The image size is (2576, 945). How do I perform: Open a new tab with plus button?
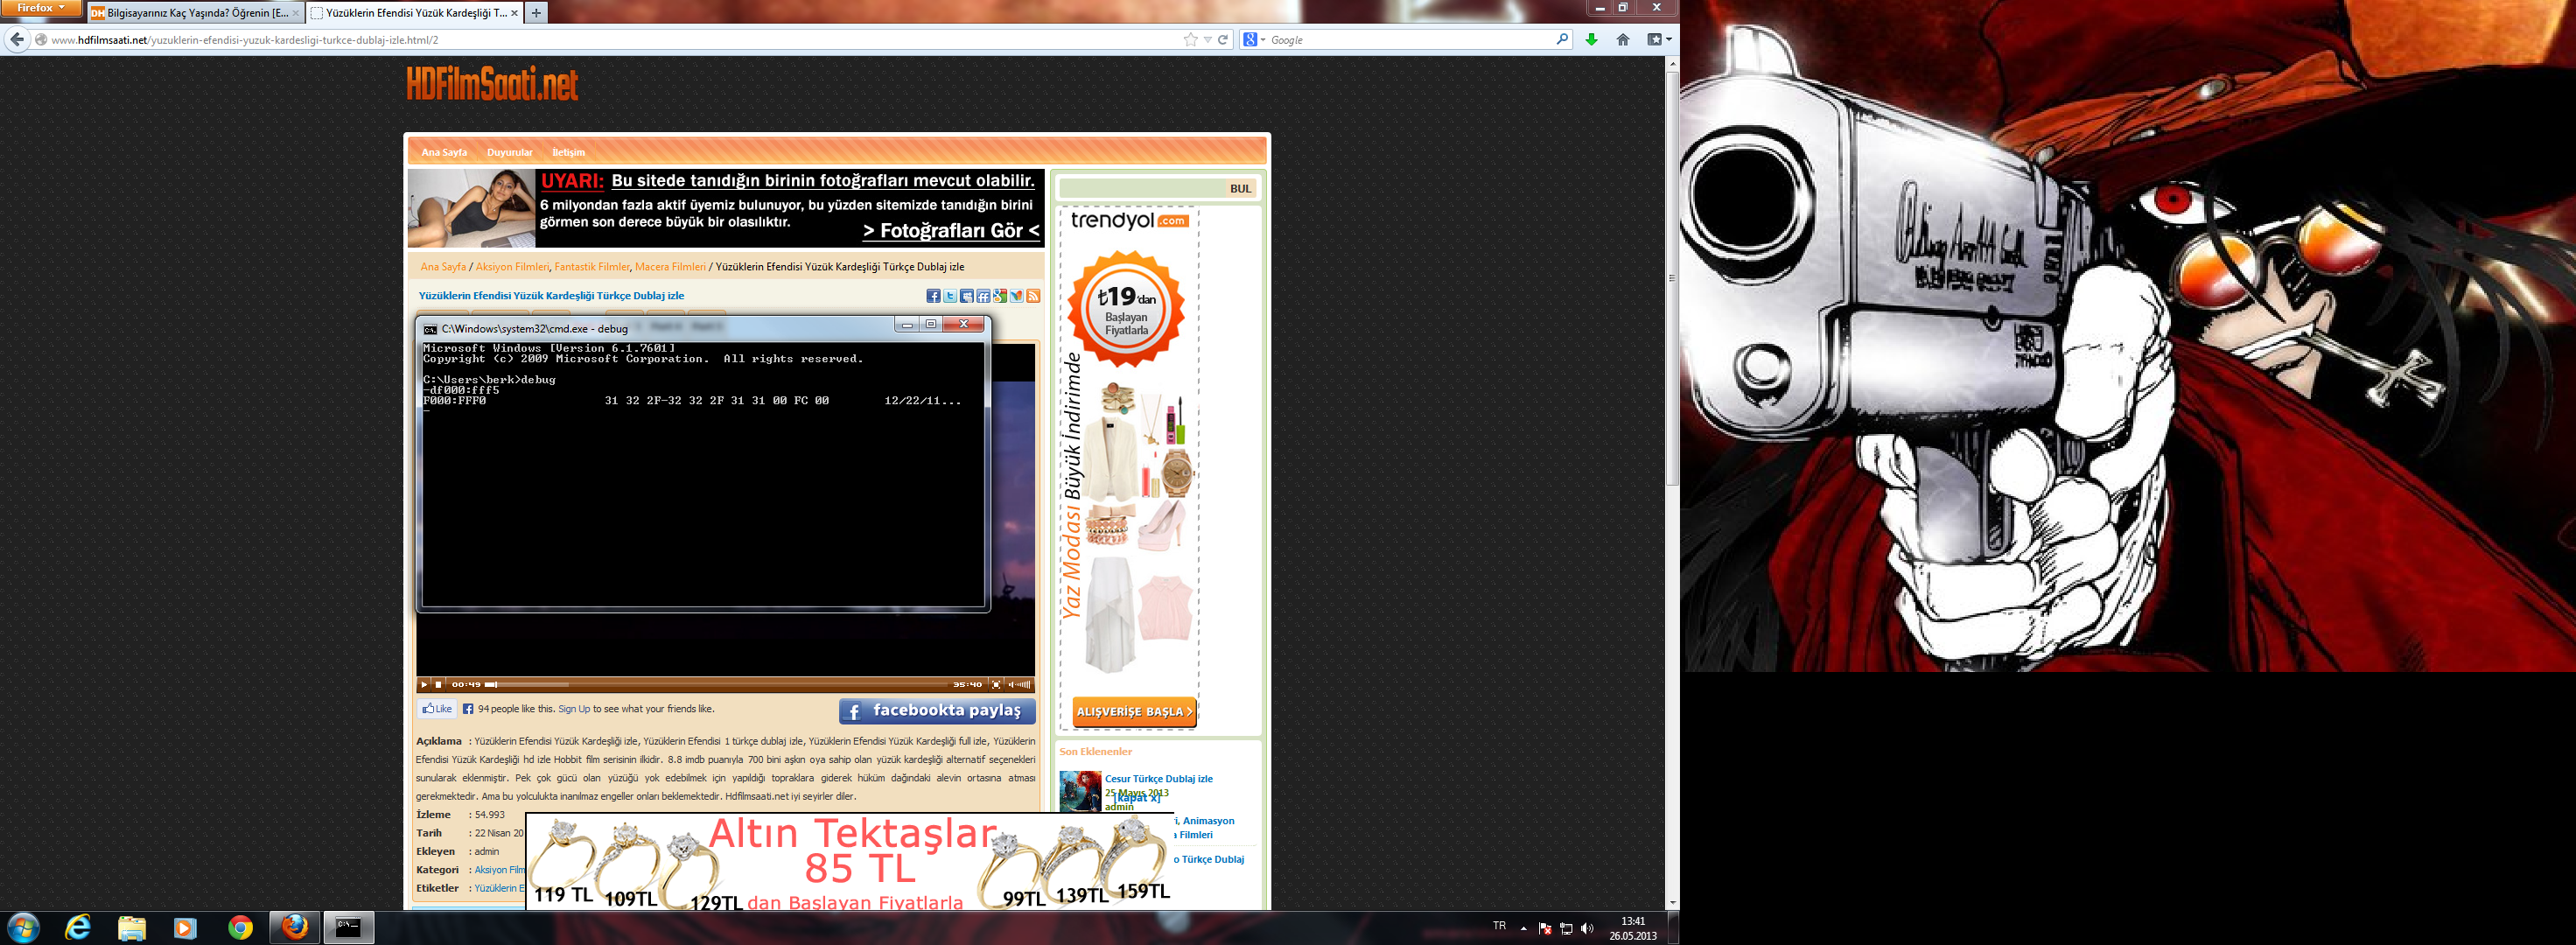point(536,13)
